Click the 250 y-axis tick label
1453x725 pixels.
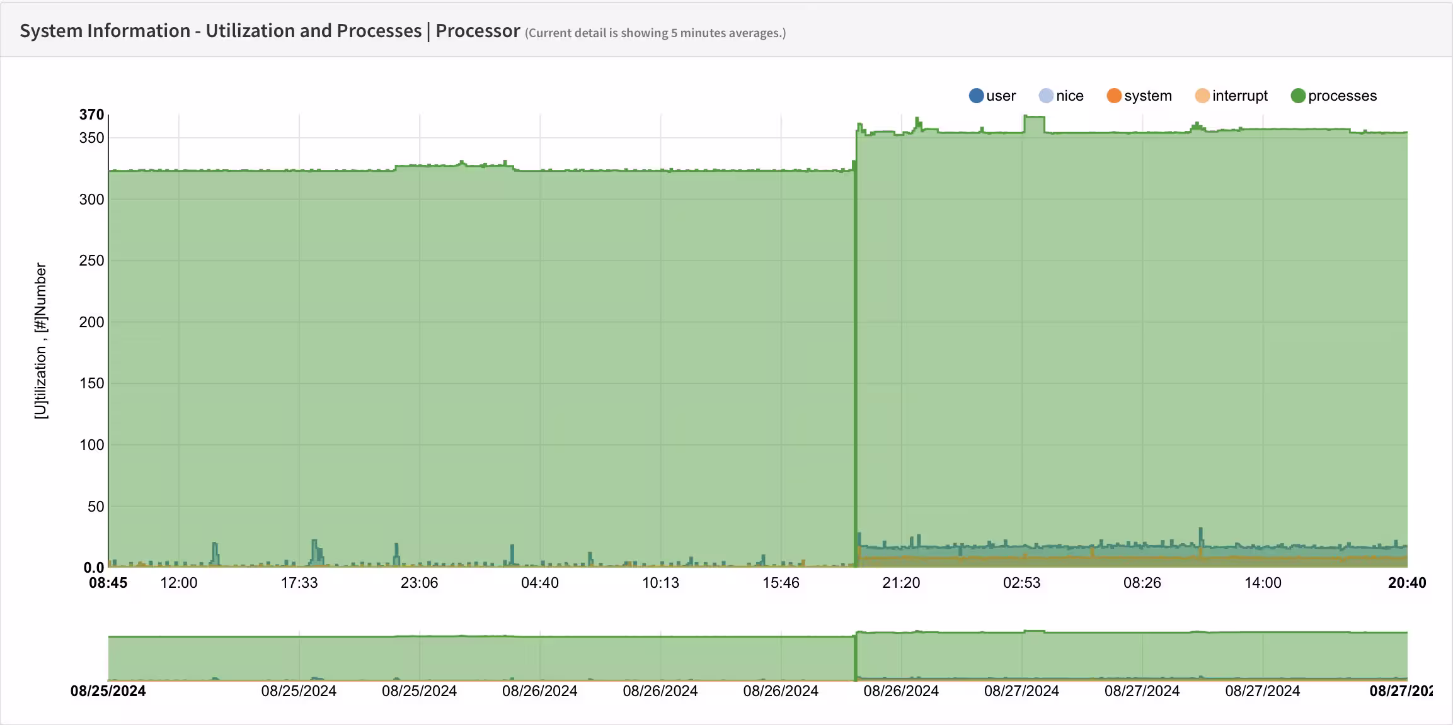[x=91, y=261]
